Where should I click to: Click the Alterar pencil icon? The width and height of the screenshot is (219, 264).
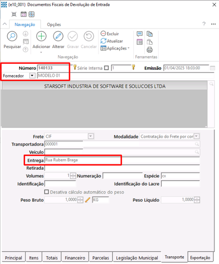tap(58, 36)
